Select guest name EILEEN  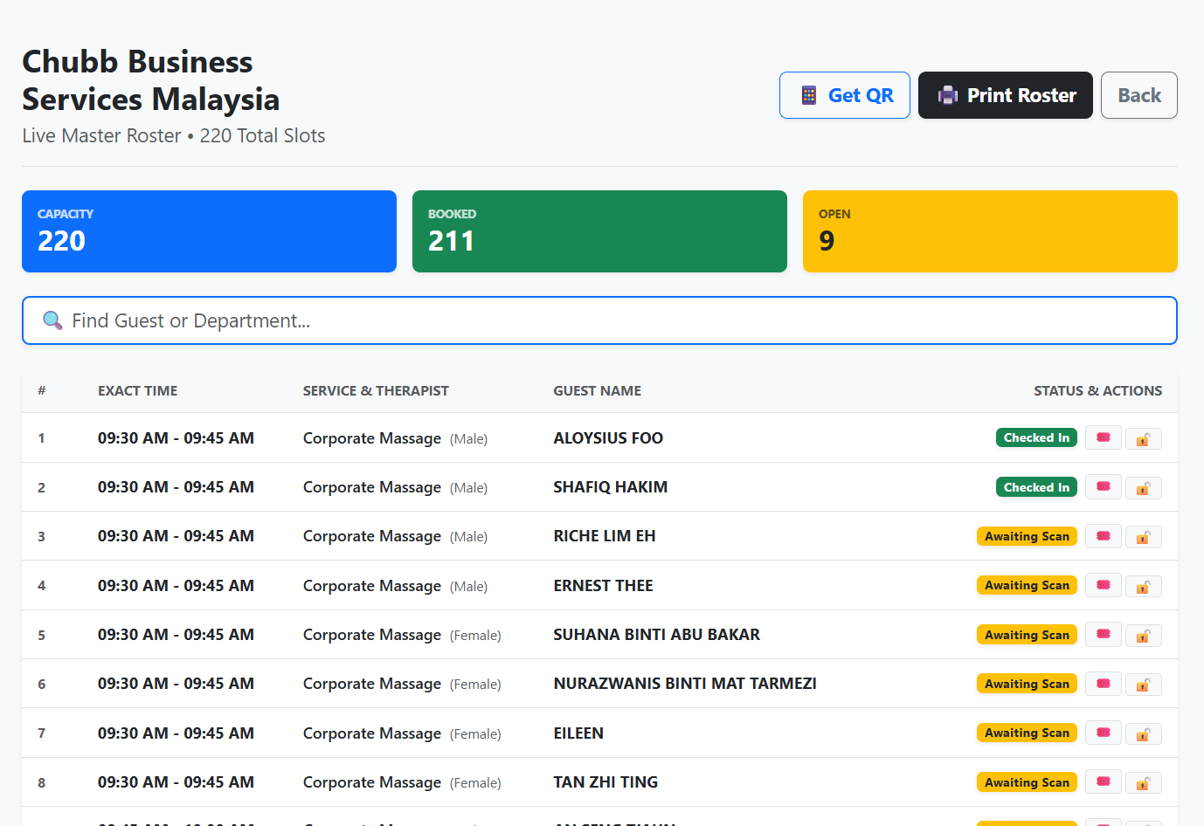click(x=578, y=733)
